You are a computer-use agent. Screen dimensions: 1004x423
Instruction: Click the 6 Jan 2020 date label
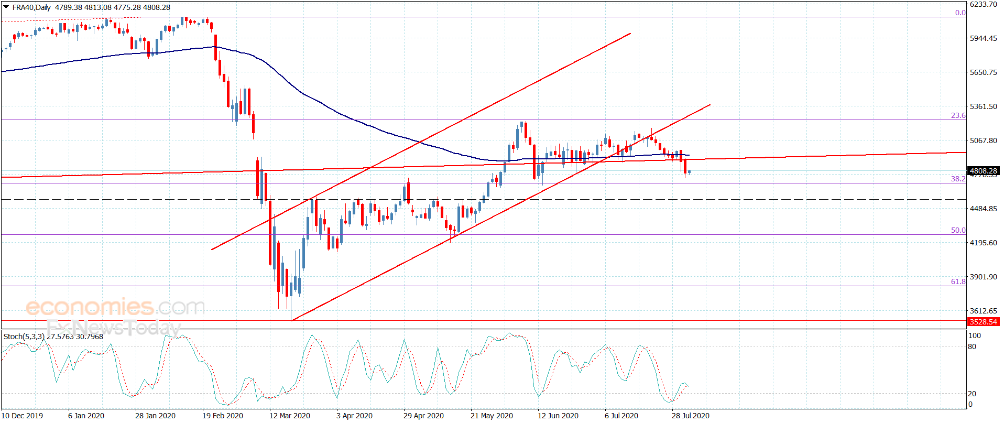coord(86,416)
